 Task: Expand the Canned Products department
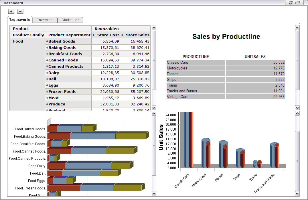[47, 67]
